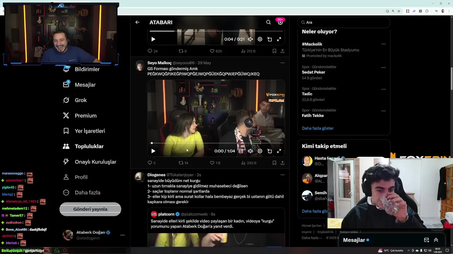View analytics of 212 B views post

click(x=248, y=51)
